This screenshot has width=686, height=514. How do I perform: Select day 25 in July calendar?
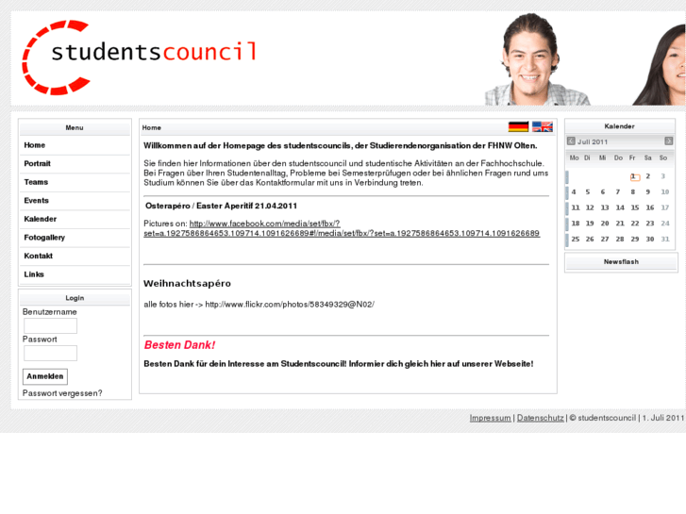click(576, 240)
